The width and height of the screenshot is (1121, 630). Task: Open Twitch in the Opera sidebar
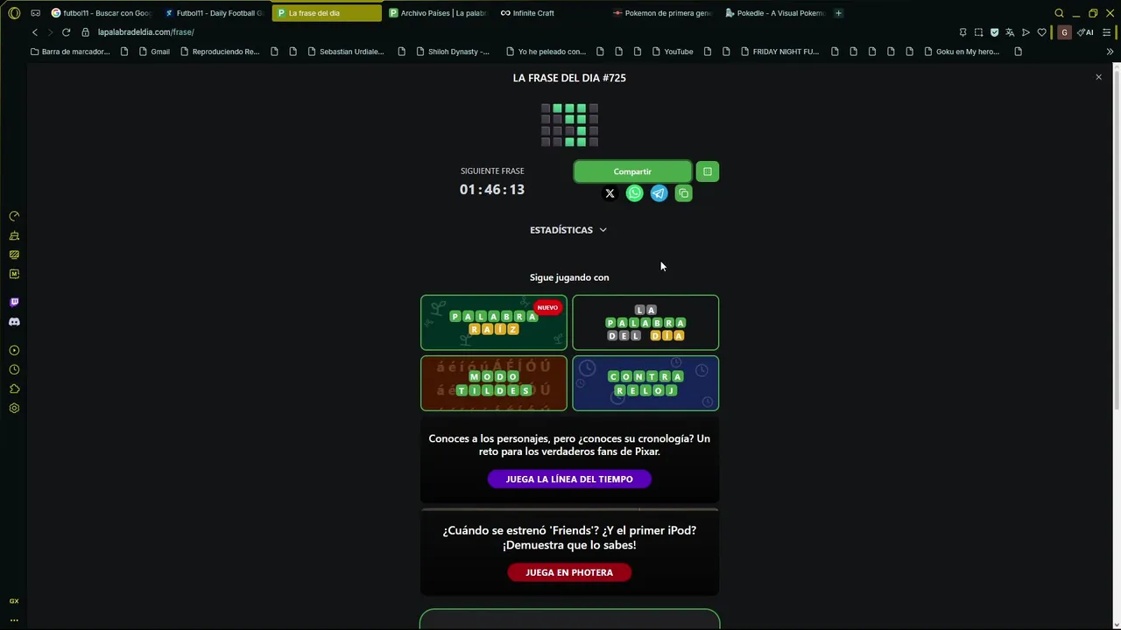[14, 302]
